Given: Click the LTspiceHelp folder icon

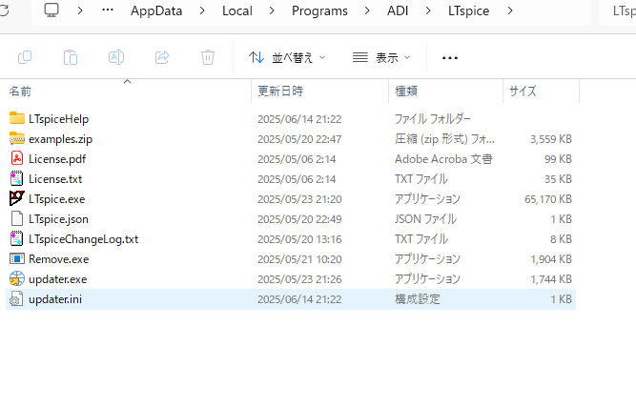Looking at the screenshot, I should pyautogui.click(x=16, y=119).
